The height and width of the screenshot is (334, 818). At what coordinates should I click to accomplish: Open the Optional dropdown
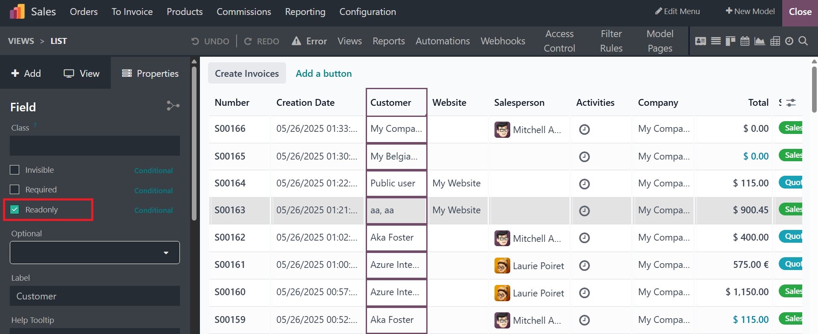(x=95, y=253)
